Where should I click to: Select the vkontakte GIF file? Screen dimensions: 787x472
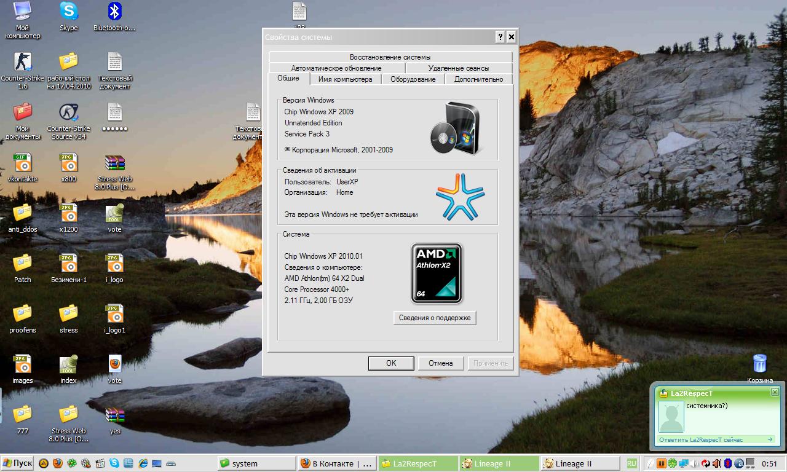[23, 168]
